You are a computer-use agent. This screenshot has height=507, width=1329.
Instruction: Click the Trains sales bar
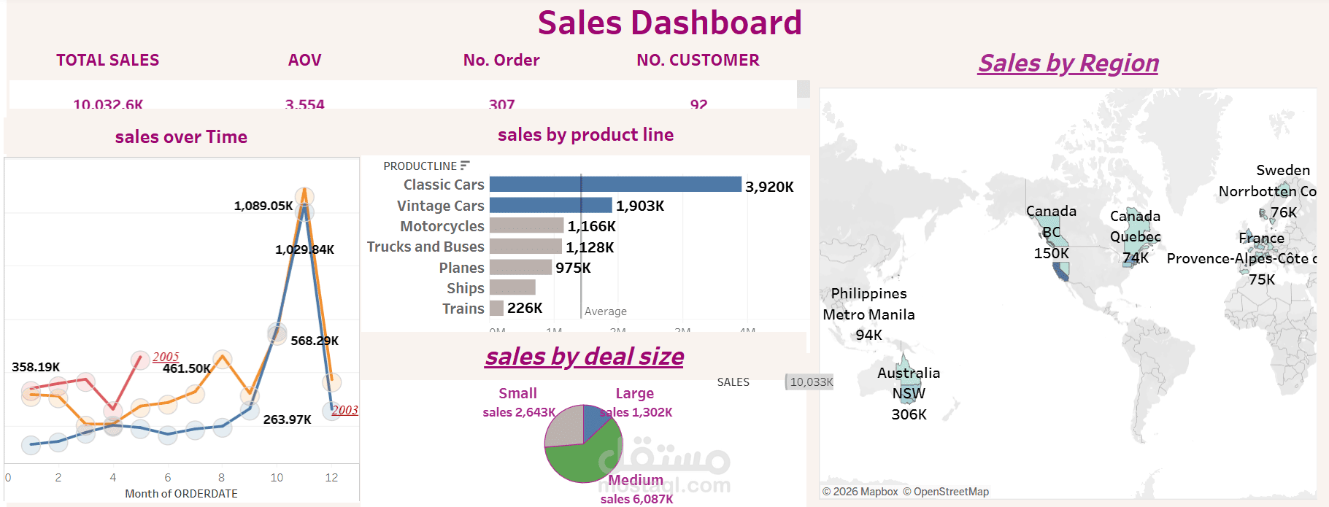(496, 308)
